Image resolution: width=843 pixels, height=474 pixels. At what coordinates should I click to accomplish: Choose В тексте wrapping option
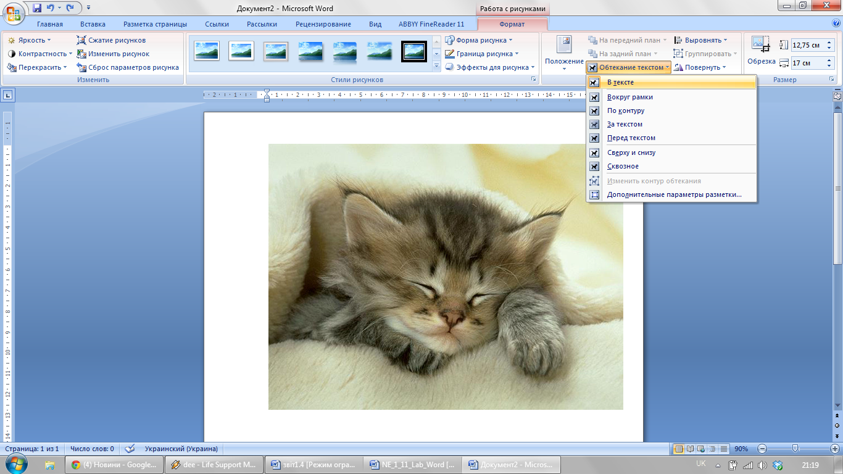coord(671,82)
